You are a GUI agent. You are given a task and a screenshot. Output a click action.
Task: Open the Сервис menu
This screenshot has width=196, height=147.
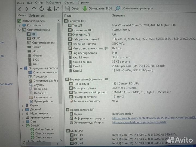click(x=69, y=2)
